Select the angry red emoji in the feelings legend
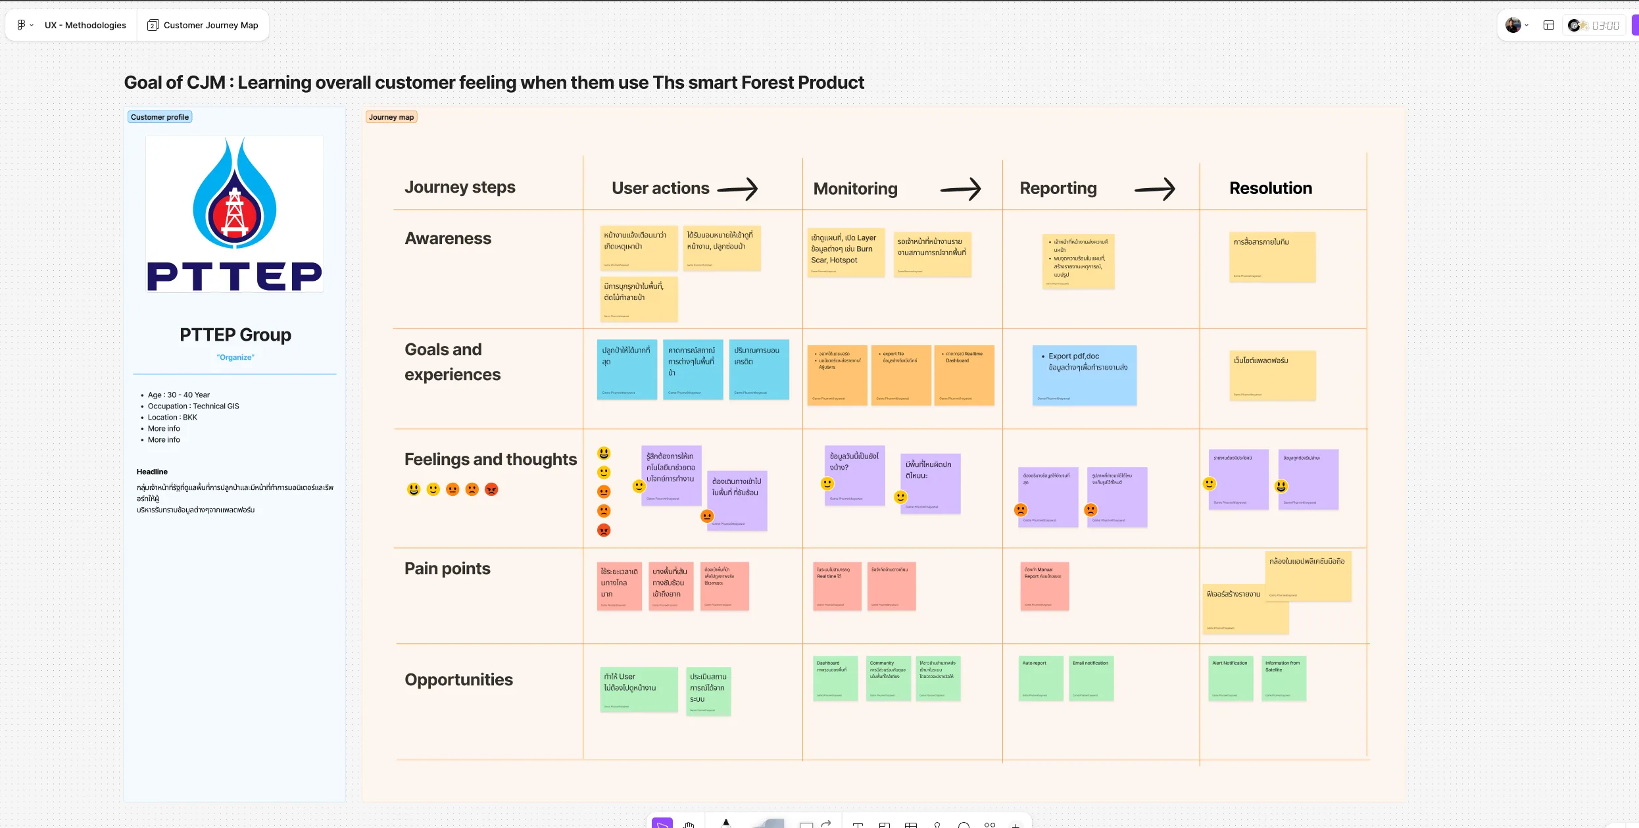1639x828 pixels. coord(491,489)
